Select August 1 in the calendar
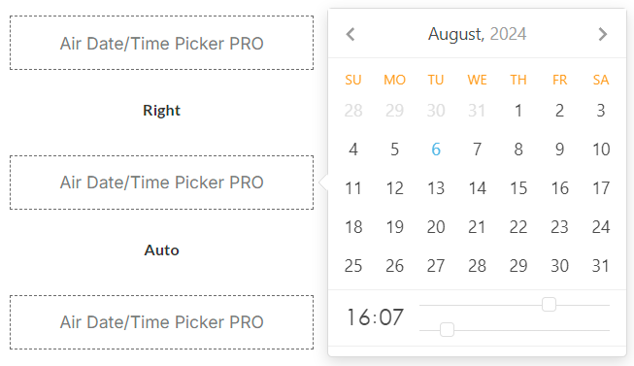The width and height of the screenshot is (634, 366). click(518, 111)
